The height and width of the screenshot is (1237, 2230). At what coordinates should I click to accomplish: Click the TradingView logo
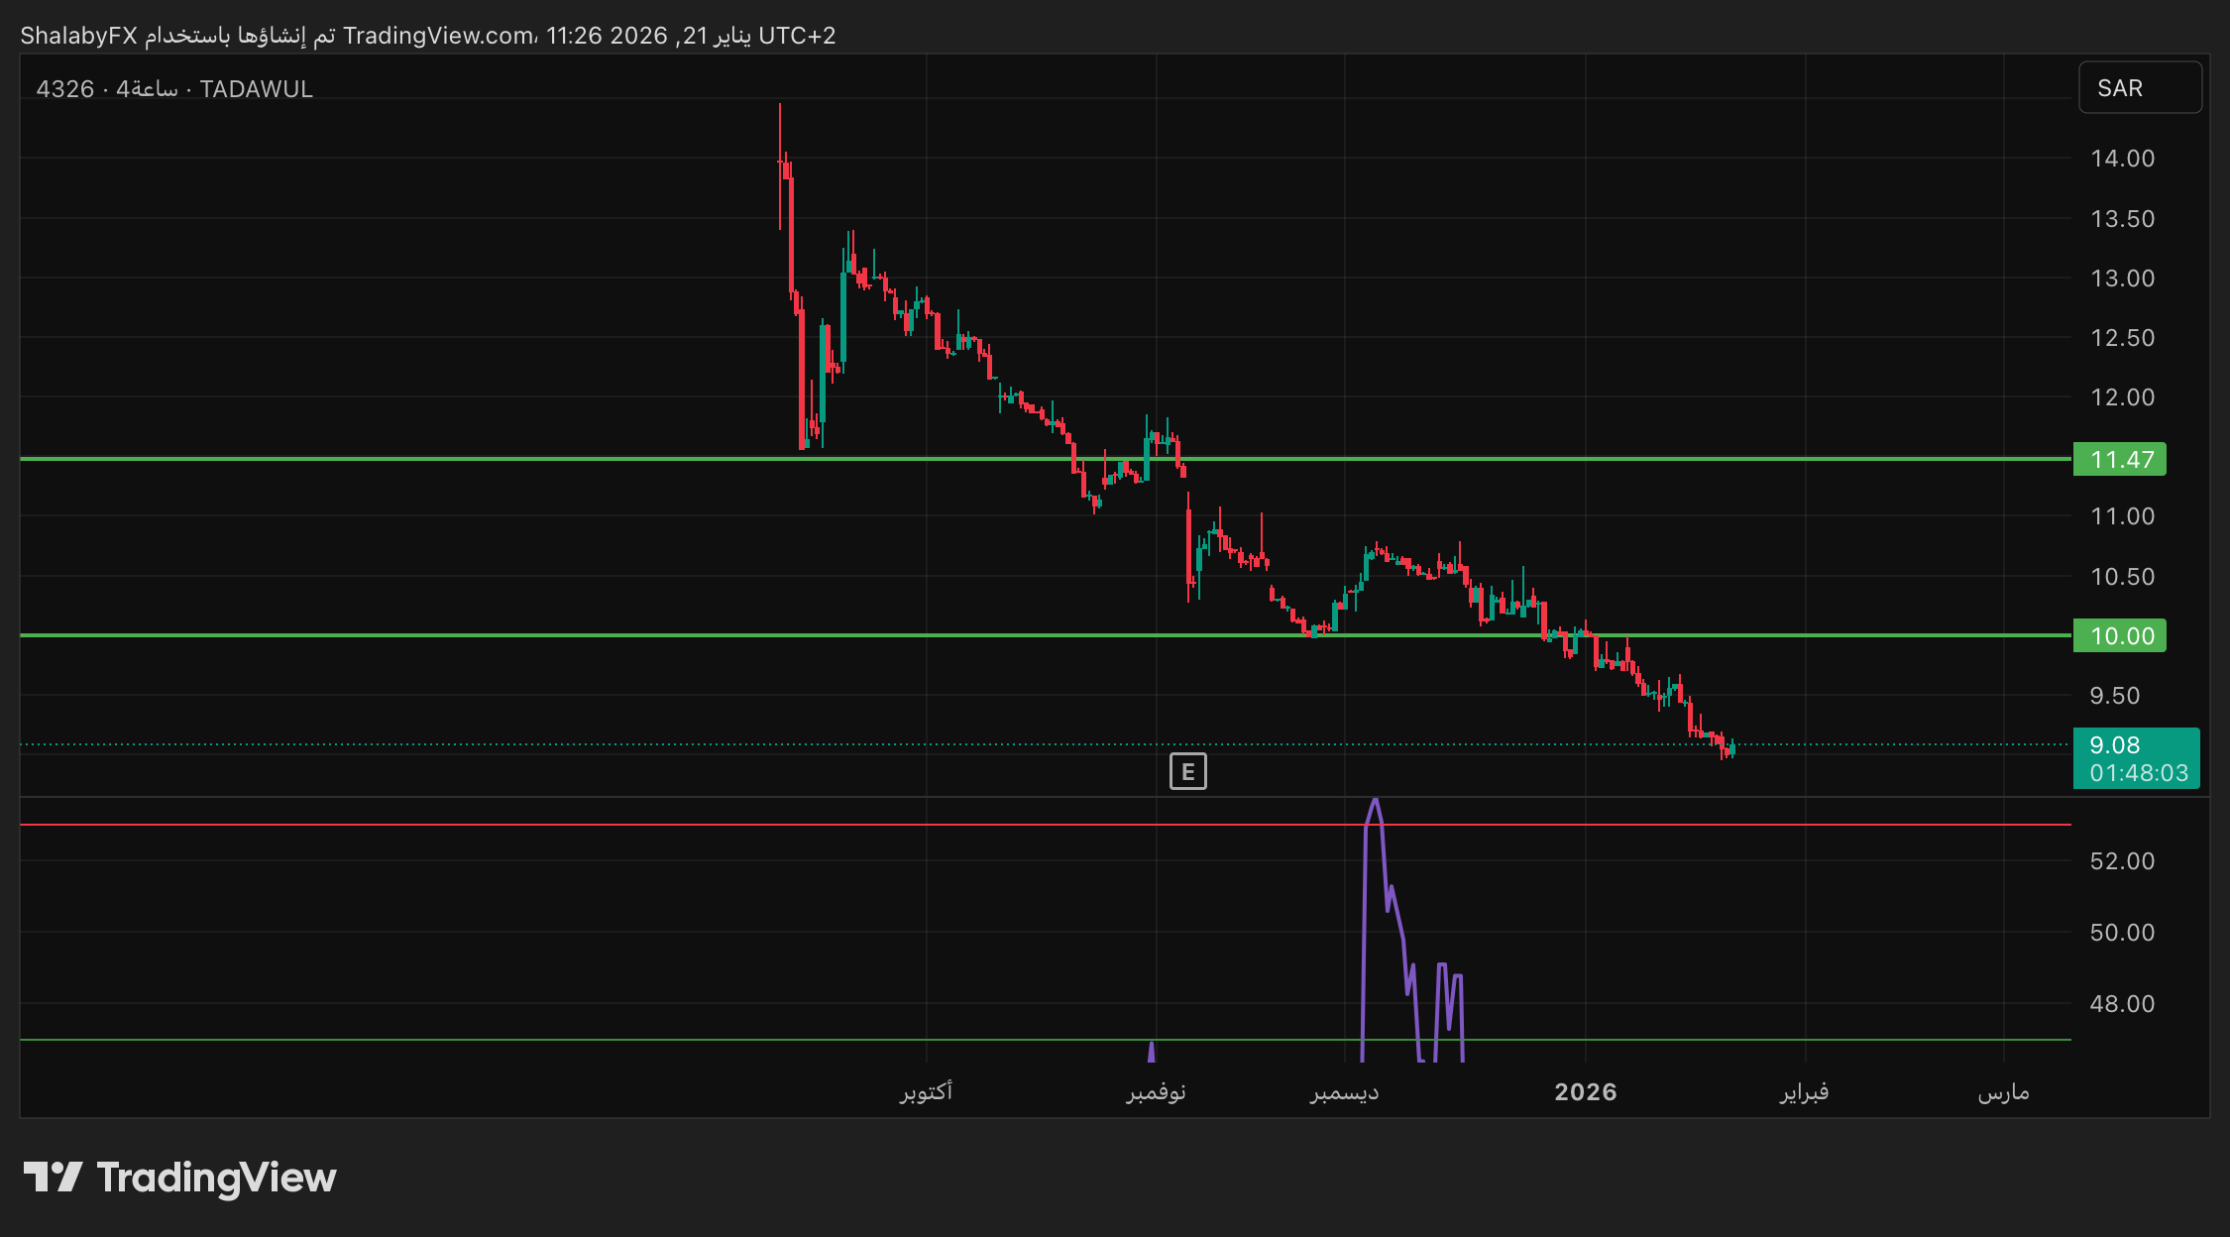(x=179, y=1178)
